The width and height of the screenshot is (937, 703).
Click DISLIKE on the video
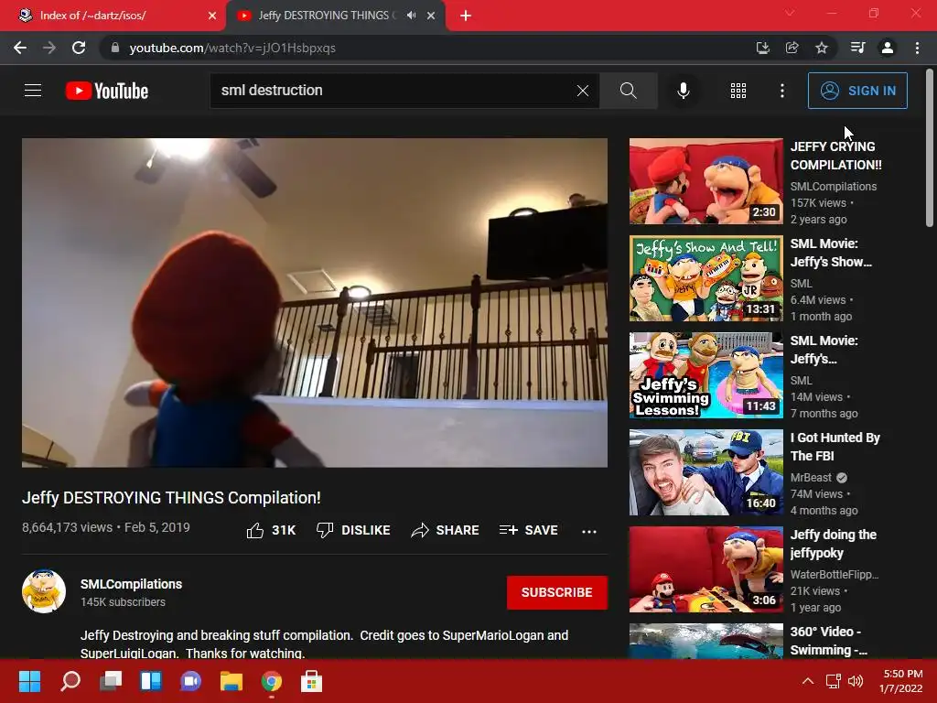[x=353, y=530]
